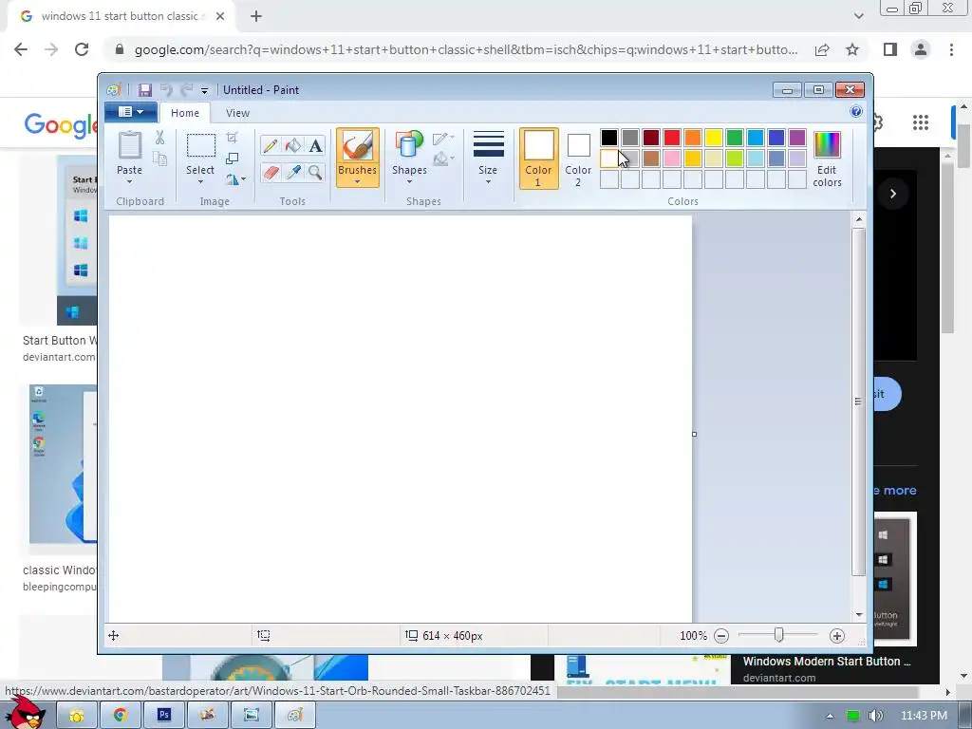Click Chrome's reload page button
Screen dimensions: 972x729
[82, 49]
